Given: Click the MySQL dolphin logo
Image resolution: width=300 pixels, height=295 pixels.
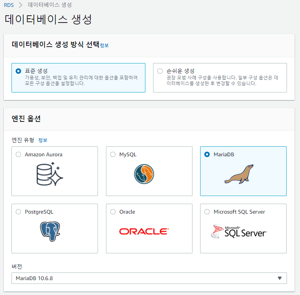Looking at the screenshot, I should click(144, 174).
